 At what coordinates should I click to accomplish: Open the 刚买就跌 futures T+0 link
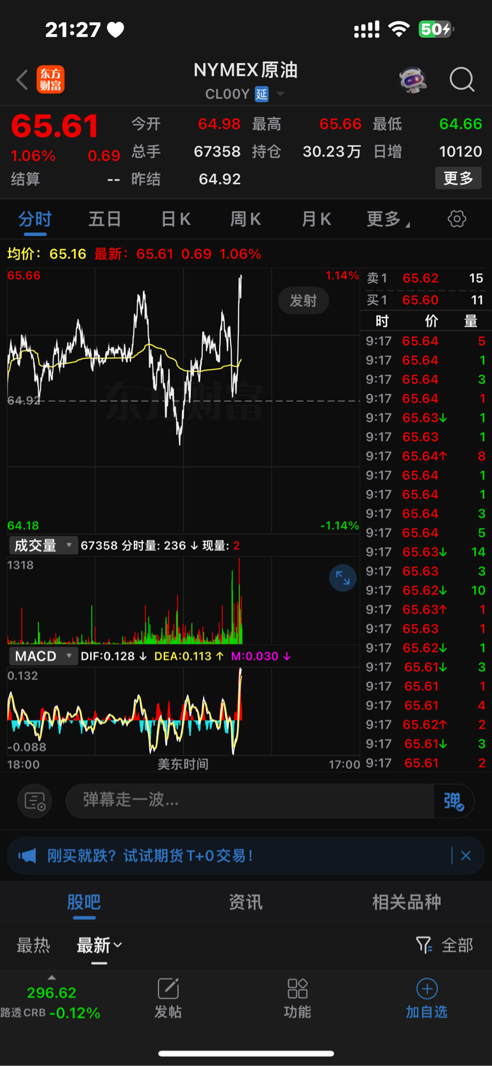point(150,856)
